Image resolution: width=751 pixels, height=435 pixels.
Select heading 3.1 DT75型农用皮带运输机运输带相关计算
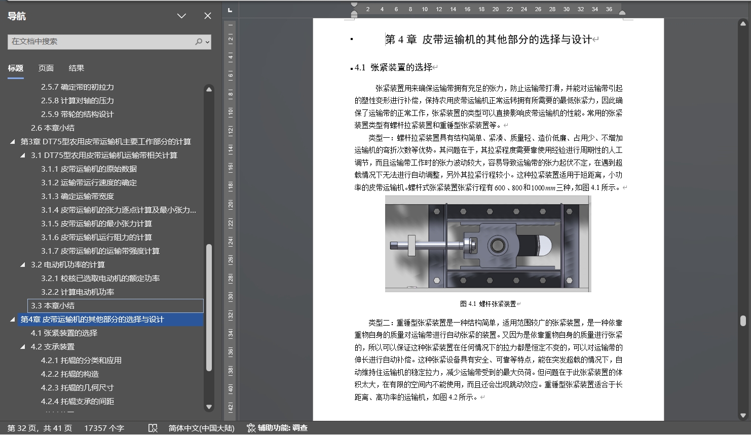(x=104, y=155)
